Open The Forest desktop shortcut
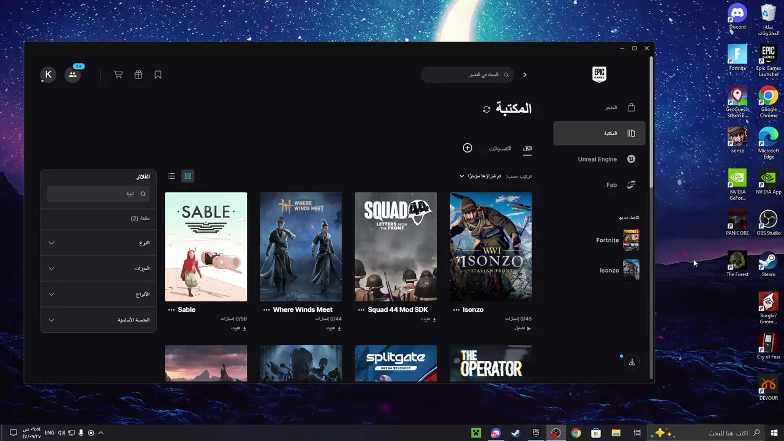The image size is (784, 441). (737, 264)
